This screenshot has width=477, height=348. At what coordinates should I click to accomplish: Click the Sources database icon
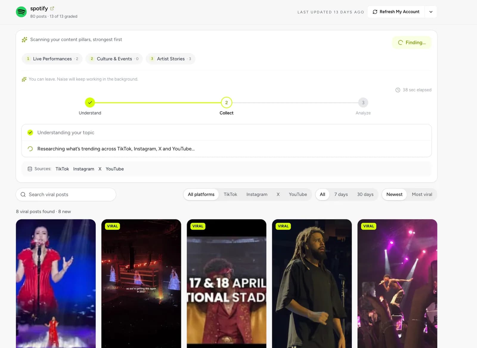pyautogui.click(x=30, y=169)
